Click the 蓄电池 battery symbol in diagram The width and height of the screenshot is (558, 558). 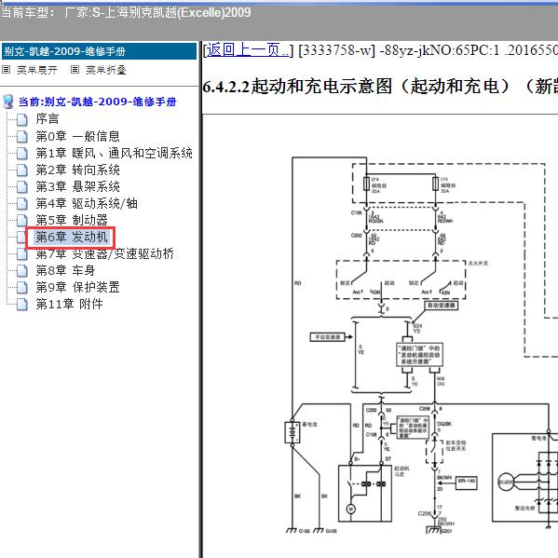(293, 432)
